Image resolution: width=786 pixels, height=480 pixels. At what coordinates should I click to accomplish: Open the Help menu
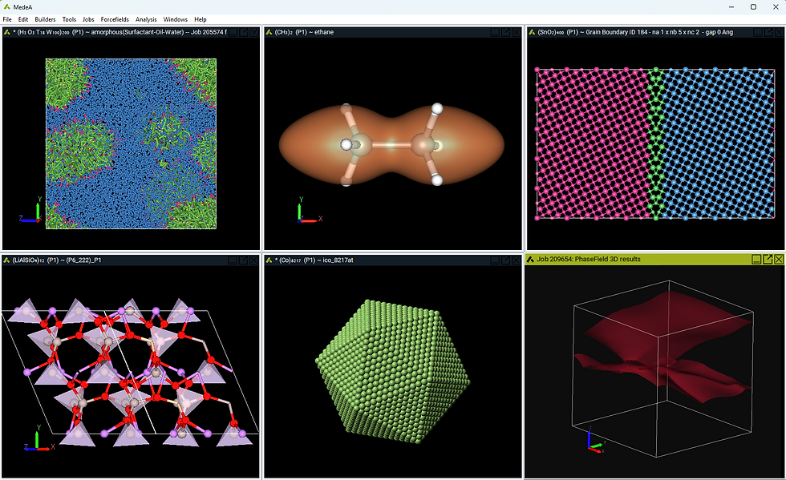coord(201,19)
